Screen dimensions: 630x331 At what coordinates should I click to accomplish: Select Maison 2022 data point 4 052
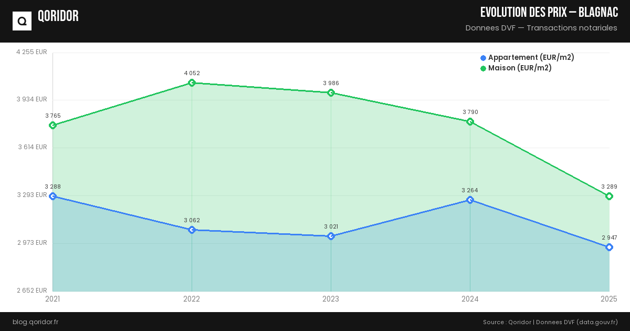pyautogui.click(x=192, y=82)
